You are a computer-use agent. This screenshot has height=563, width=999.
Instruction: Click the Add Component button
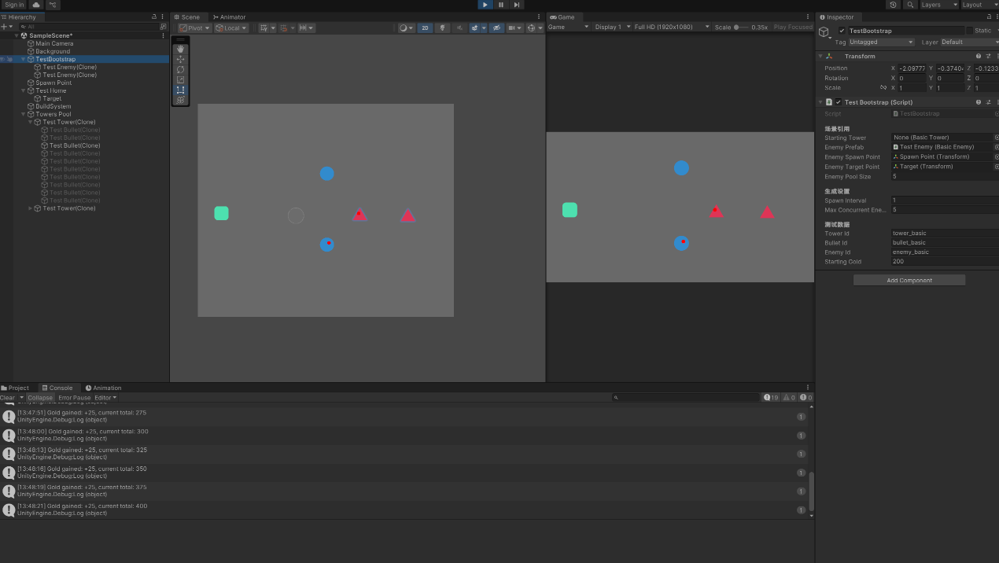(909, 280)
